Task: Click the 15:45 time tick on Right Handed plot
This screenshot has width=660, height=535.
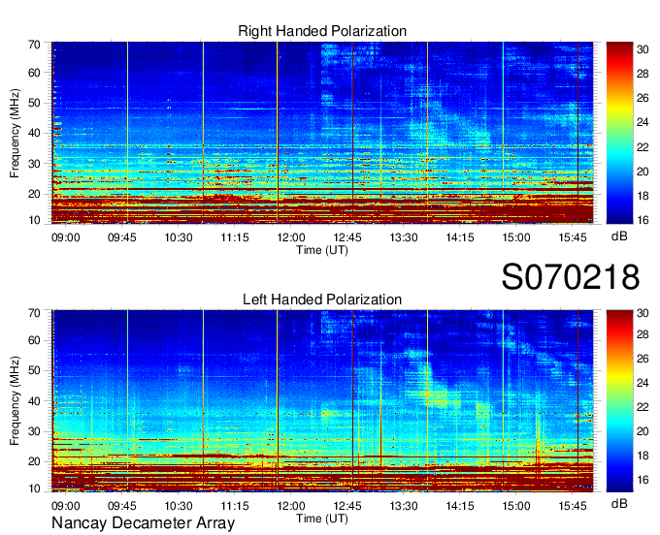Action: (573, 237)
